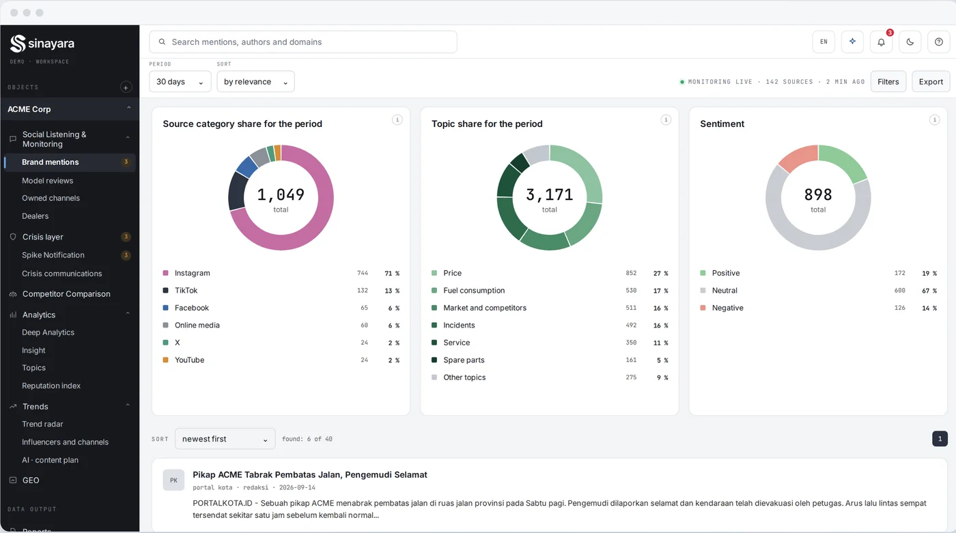956x533 pixels.
Task: Click the Trends arrow icon
Action: (12, 407)
